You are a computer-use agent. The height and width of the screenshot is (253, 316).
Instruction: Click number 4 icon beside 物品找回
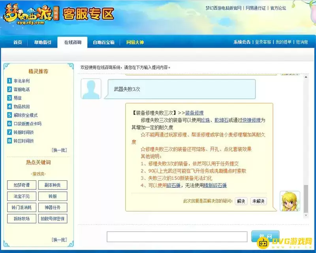pos(9,106)
